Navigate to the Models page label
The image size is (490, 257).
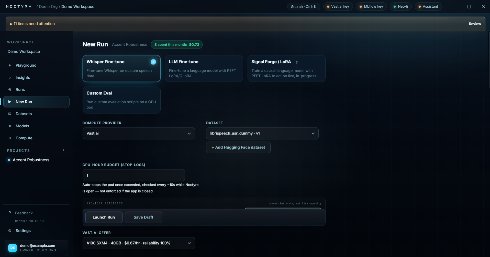(22, 126)
